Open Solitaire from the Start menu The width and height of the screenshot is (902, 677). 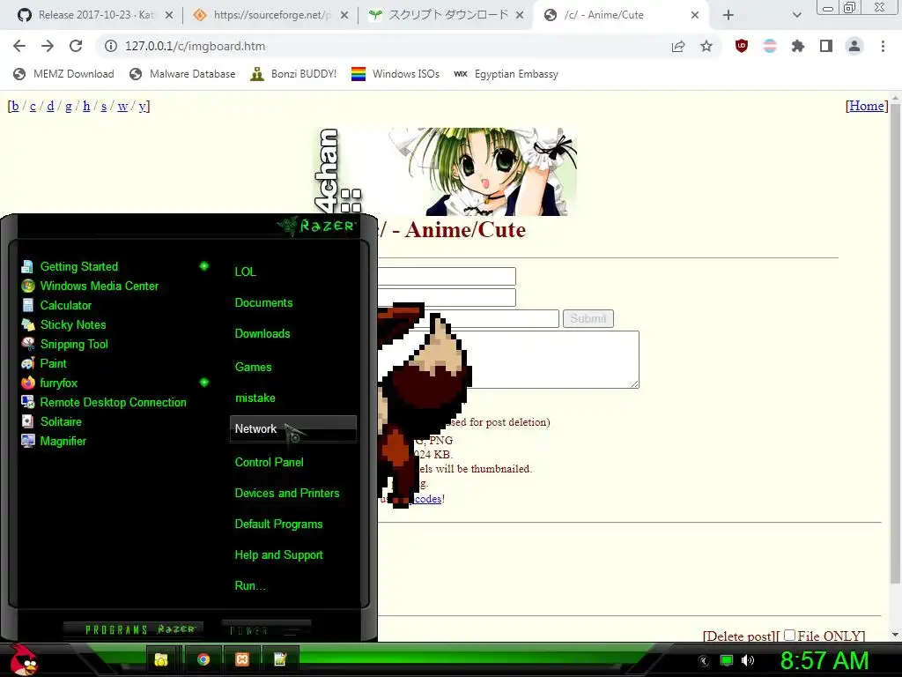coord(51,421)
